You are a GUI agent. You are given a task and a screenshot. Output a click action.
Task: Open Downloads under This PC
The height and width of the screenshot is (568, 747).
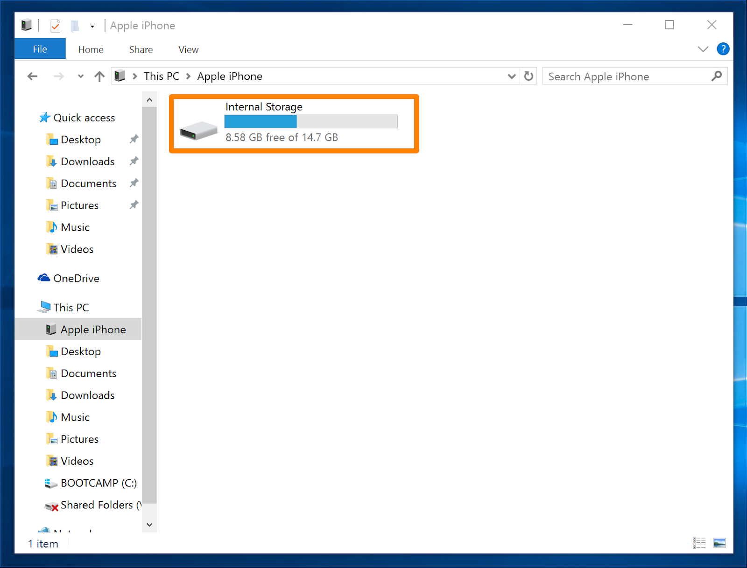point(80,395)
